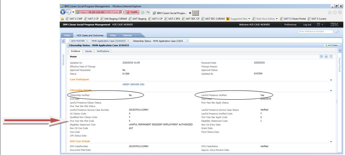Open the UAt Staging CURAM favorite
The height and width of the screenshot is (155, 345).
pos(114,19)
